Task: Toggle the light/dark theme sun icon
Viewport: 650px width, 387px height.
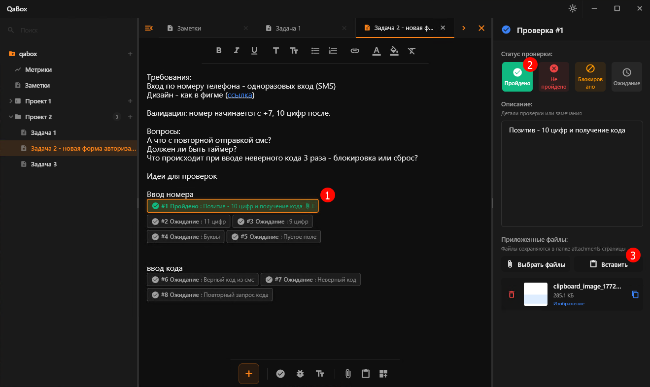Action: coord(572,8)
